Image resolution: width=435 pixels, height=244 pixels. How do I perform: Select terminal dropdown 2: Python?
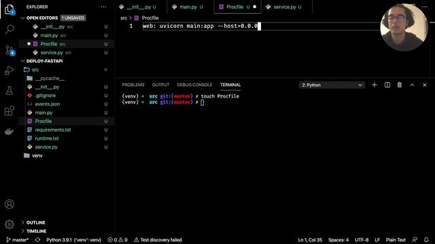332,85
